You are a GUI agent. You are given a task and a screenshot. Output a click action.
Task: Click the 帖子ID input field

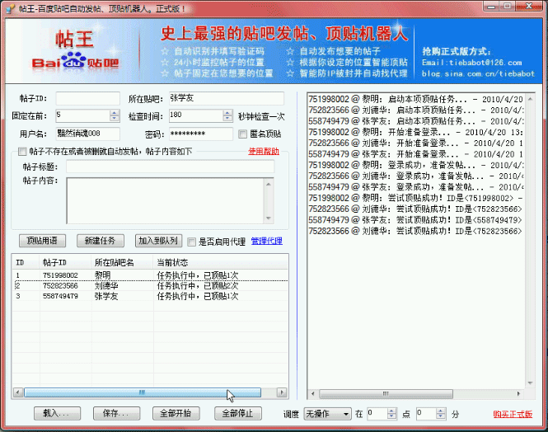[x=87, y=99]
